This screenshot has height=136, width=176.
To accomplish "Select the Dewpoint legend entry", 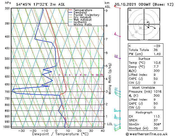I will point(80,13).
